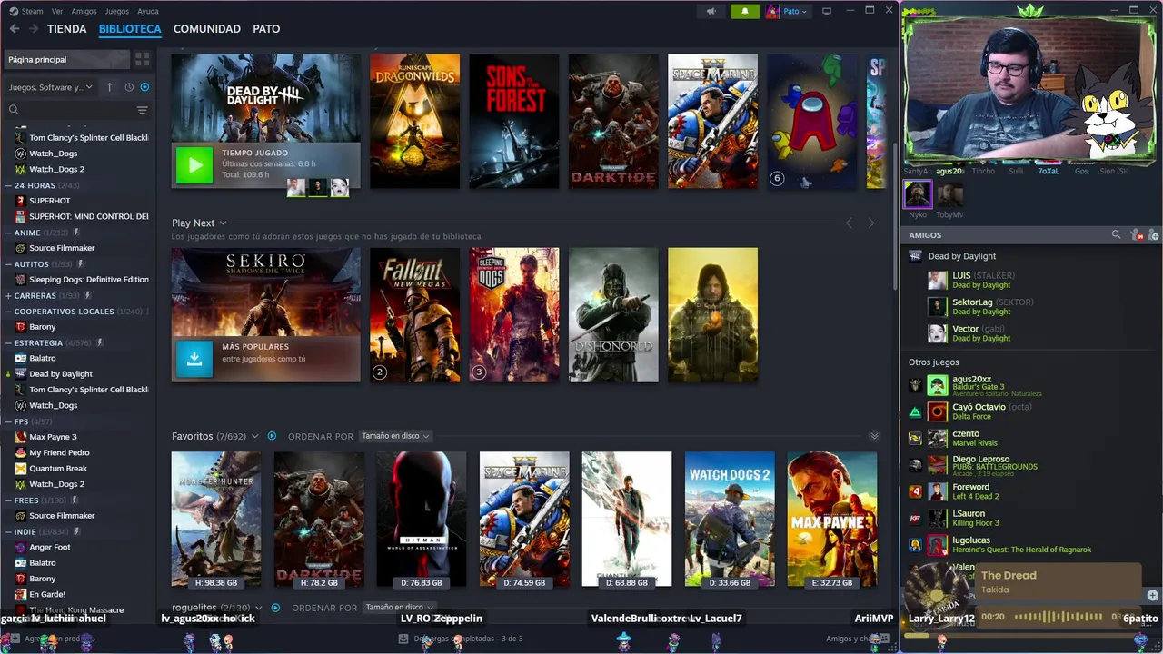The width and height of the screenshot is (1163, 654).
Task: Open the Juegos menu
Action: tap(117, 11)
